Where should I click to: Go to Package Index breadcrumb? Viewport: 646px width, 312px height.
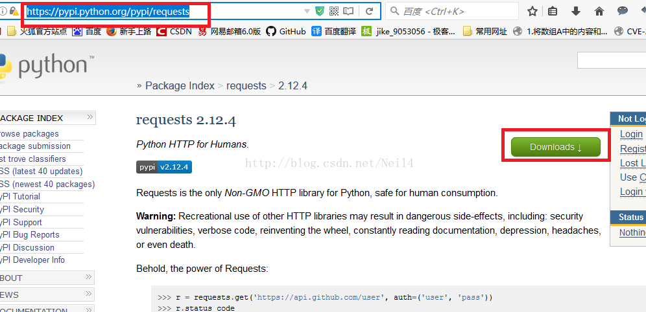click(180, 85)
